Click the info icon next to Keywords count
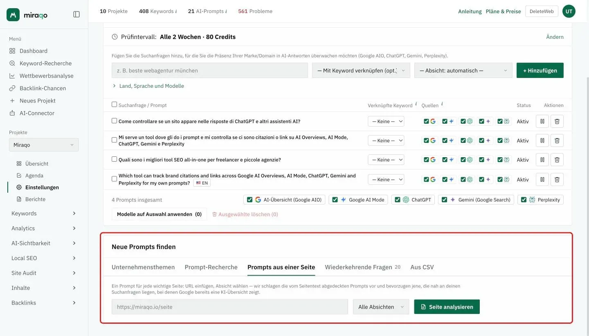589x336 pixels. pos(176,11)
